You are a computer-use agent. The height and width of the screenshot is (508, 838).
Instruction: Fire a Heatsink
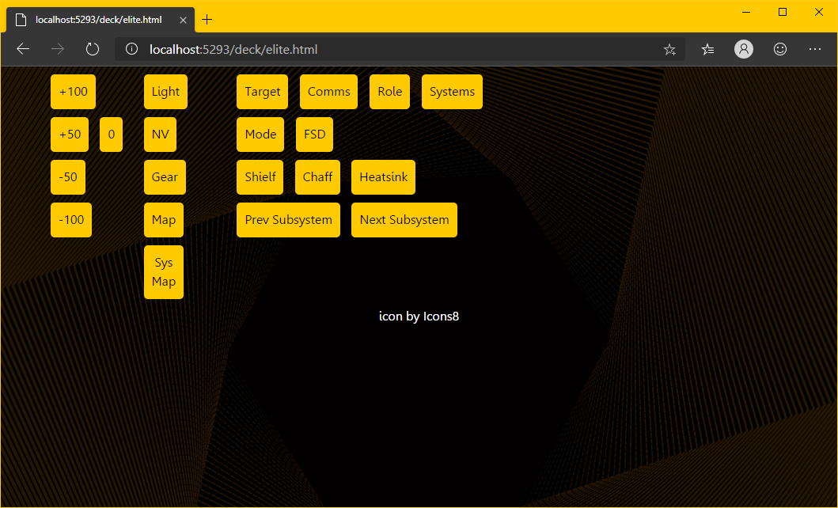pos(383,177)
